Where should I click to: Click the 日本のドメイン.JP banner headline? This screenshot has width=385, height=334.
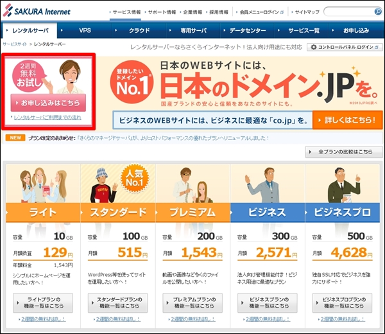click(268, 87)
